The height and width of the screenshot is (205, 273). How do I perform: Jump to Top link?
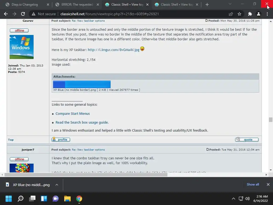click(11, 140)
